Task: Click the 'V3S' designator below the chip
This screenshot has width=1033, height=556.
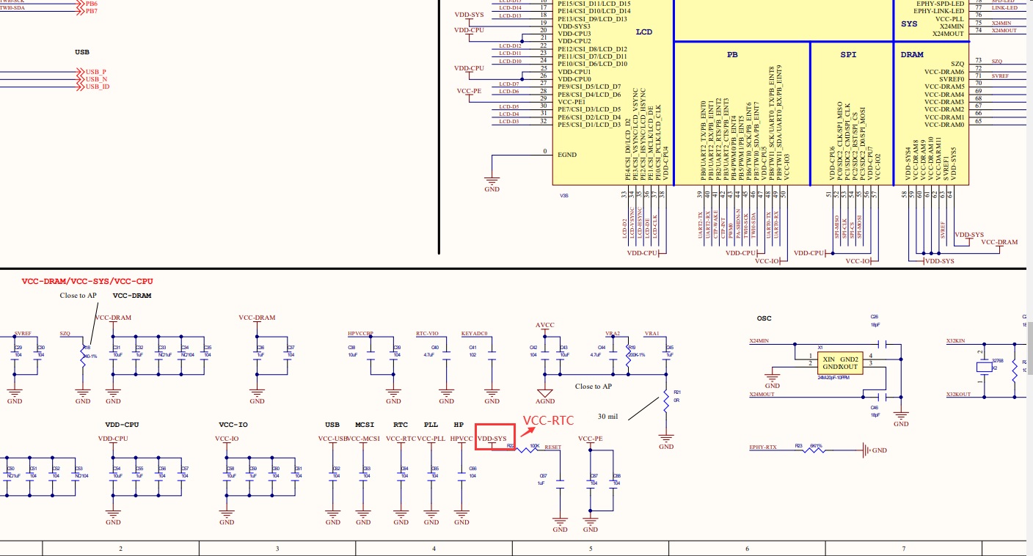Action: [x=564, y=196]
